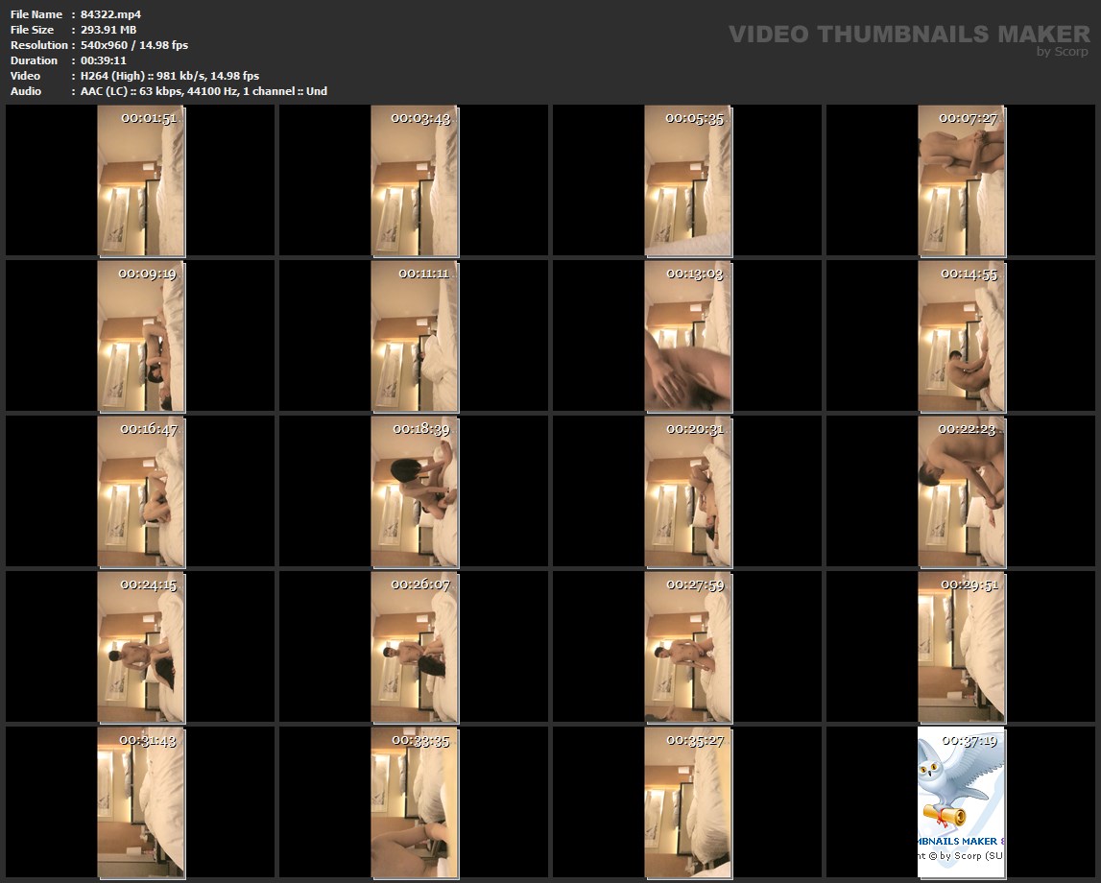This screenshot has height=883, width=1101.
Task: Select the file name 84322.mp4
Action: [110, 14]
